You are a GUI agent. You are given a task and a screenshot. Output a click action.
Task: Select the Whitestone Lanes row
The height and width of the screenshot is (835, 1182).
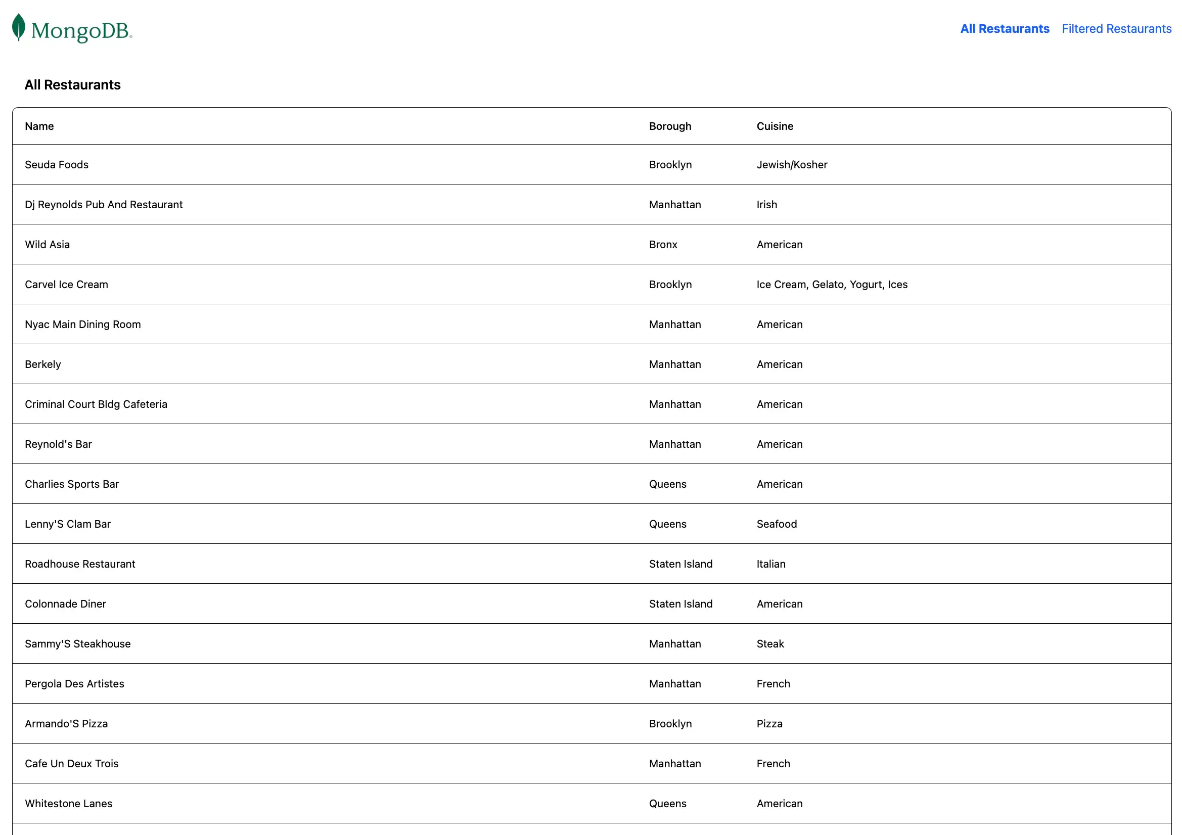(68, 803)
